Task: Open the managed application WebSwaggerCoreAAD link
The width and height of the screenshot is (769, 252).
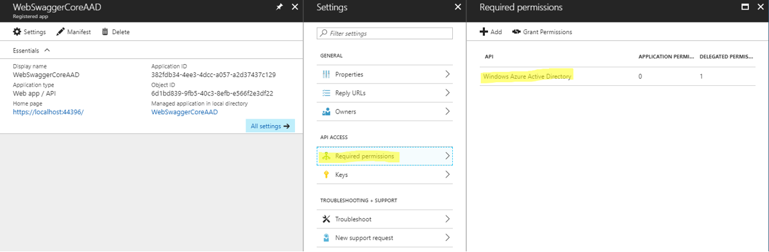Action: click(185, 112)
